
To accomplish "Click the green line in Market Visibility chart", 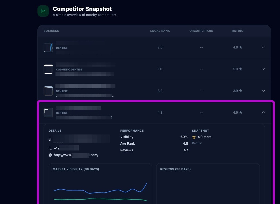I will click(x=100, y=199).
